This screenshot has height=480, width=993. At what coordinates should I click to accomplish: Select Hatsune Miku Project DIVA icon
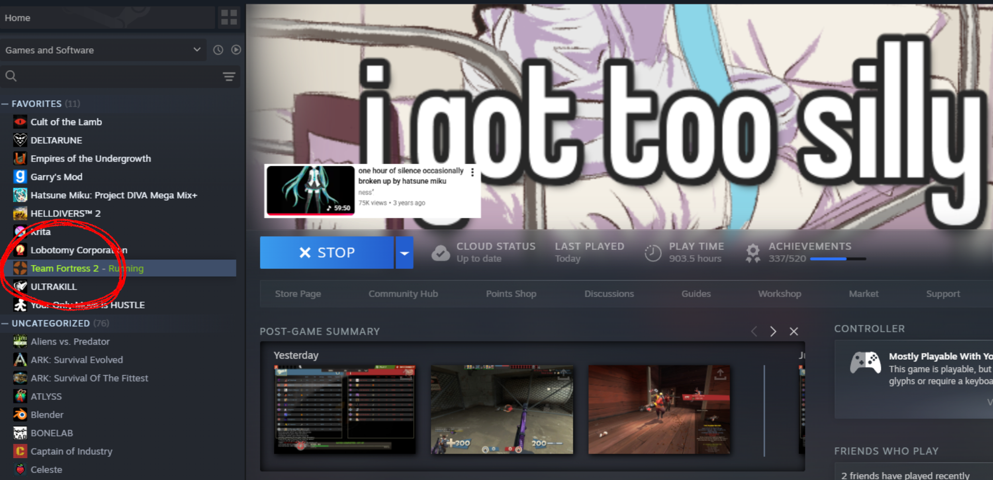pyautogui.click(x=20, y=195)
